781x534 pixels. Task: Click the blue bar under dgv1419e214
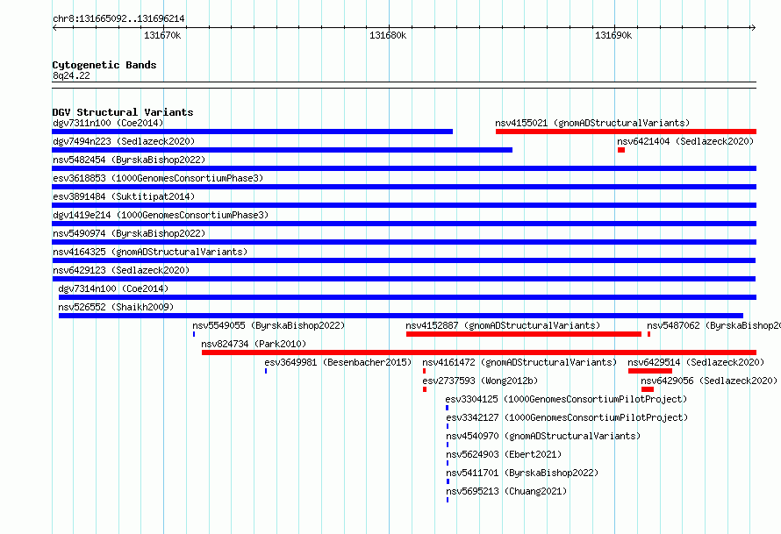(404, 224)
